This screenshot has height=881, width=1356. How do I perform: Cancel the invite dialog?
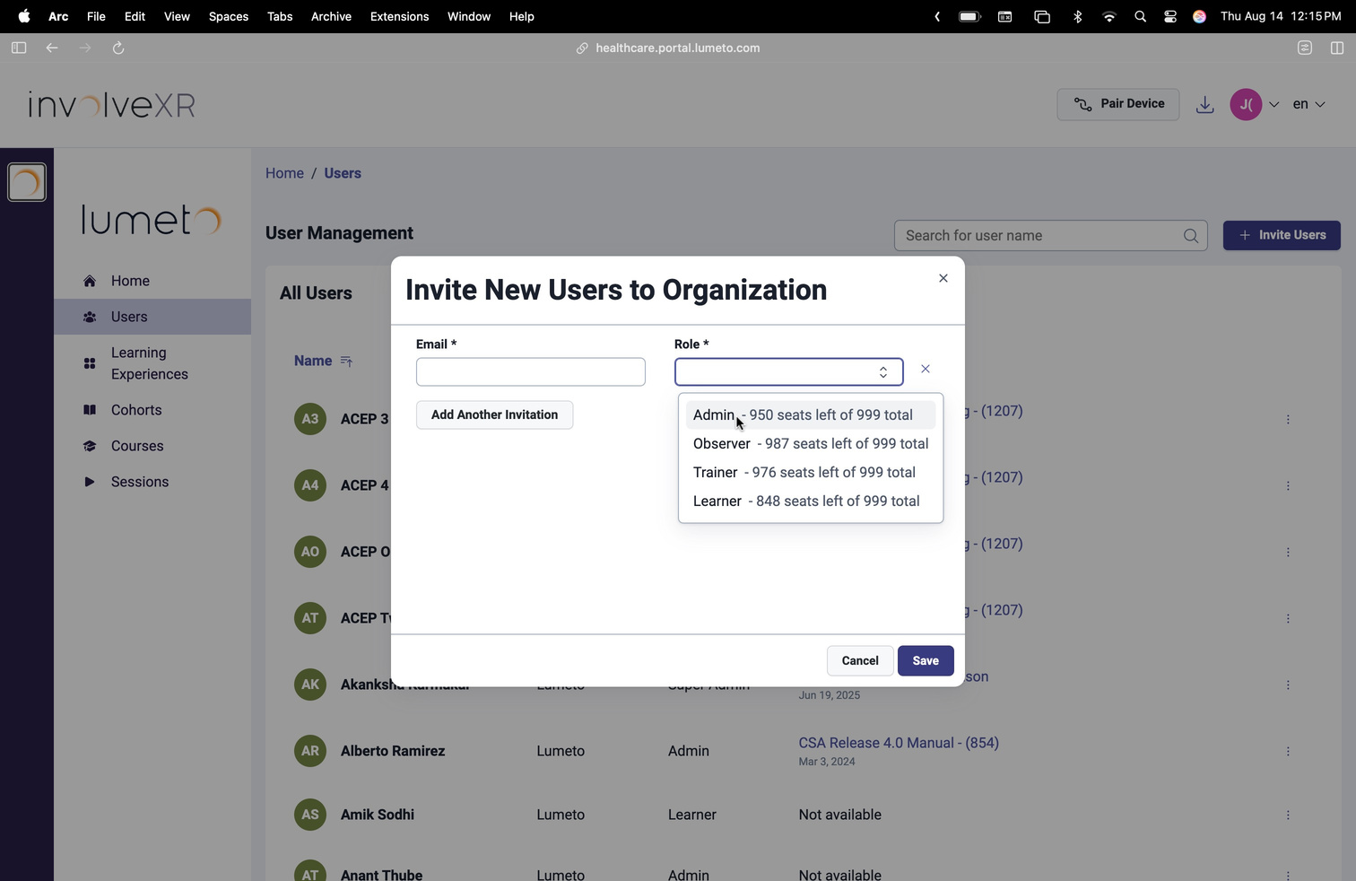coord(860,660)
